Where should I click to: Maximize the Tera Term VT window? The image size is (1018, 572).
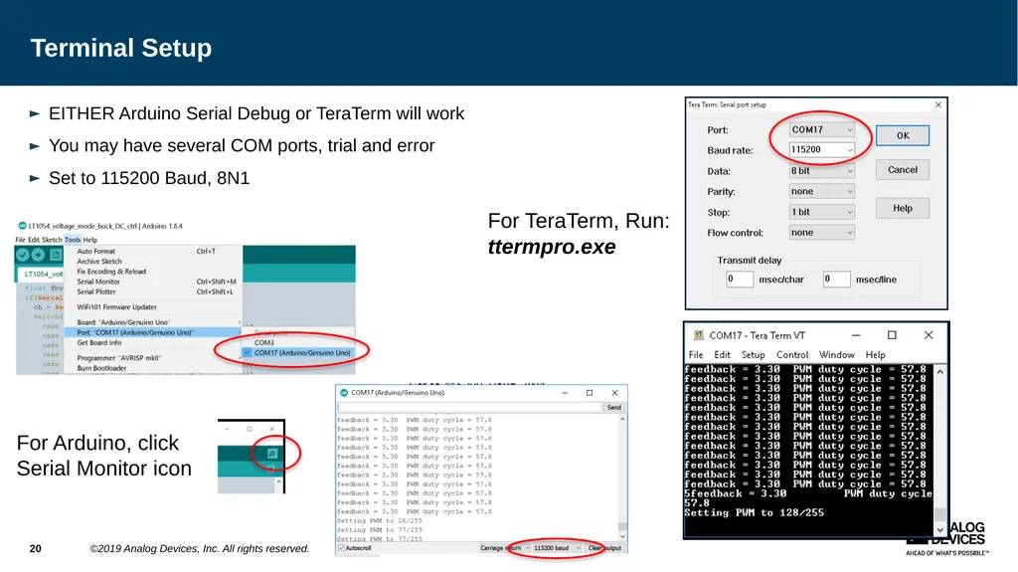pyautogui.click(x=892, y=335)
